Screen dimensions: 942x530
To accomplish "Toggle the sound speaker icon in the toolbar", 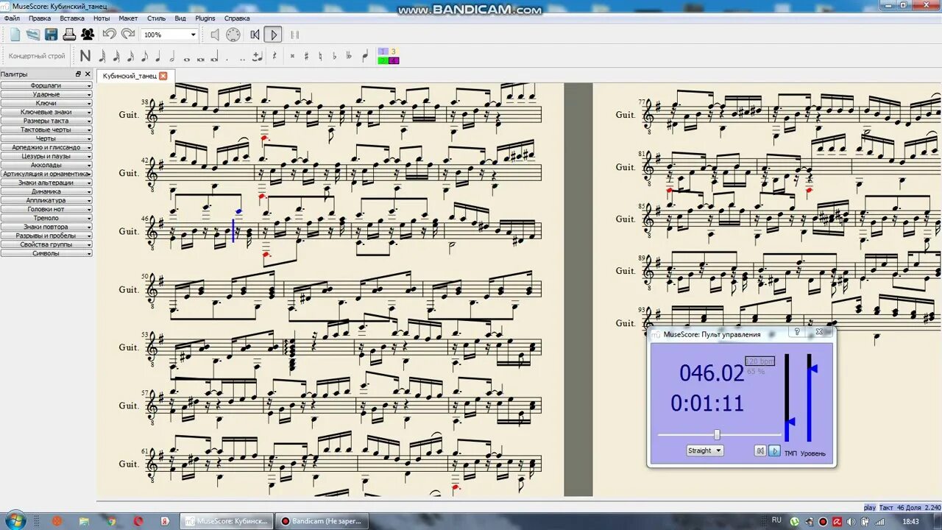I will [x=215, y=35].
